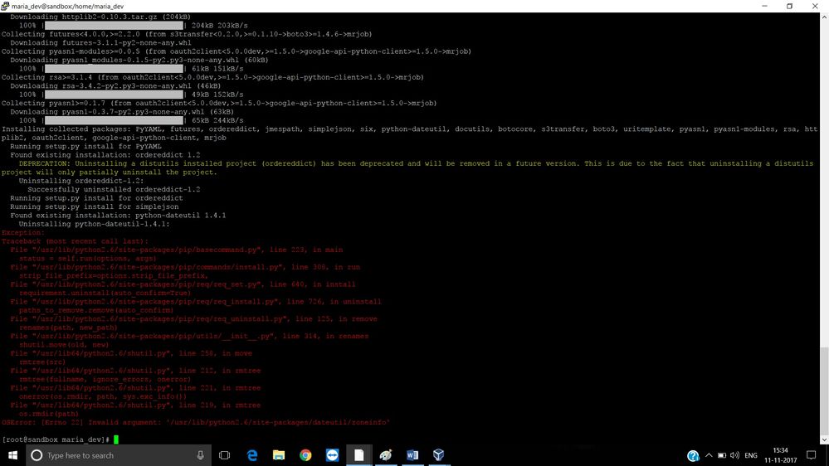Click the 204kB download progress bar
The width and height of the screenshot is (829, 466).
(x=114, y=26)
